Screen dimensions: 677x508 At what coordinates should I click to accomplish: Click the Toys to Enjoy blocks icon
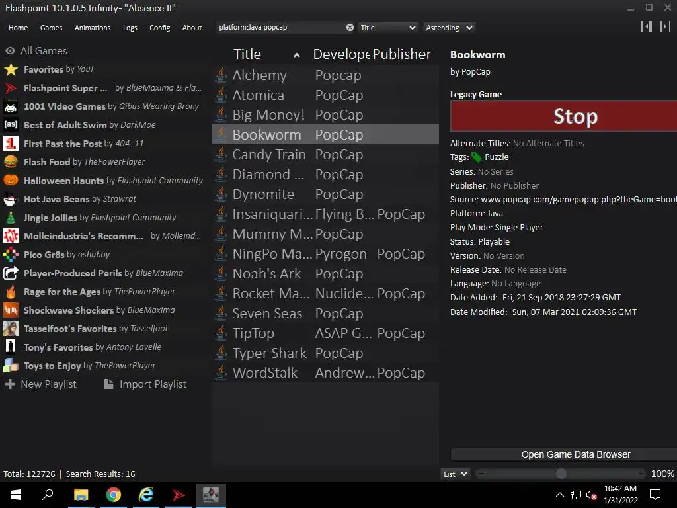[11, 366]
